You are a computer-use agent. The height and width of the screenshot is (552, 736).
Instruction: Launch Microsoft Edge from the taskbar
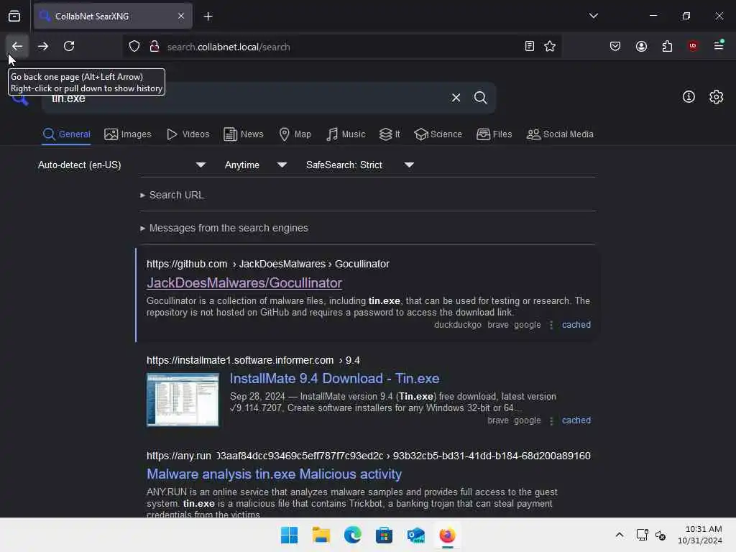(352, 535)
